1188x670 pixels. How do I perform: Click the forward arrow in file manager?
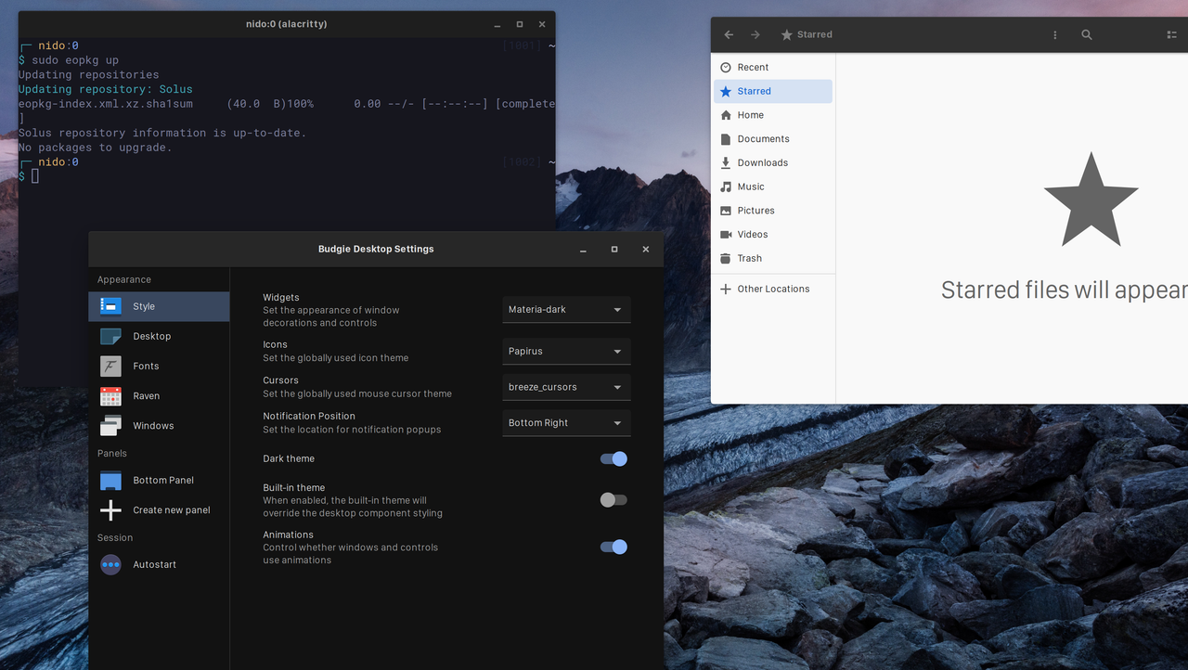click(x=755, y=34)
